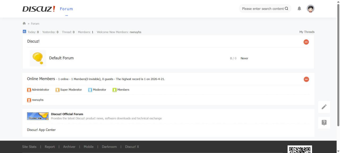Viewport: 340px width, 153px height.
Task: Click the notification bell icon
Action: [299, 9]
